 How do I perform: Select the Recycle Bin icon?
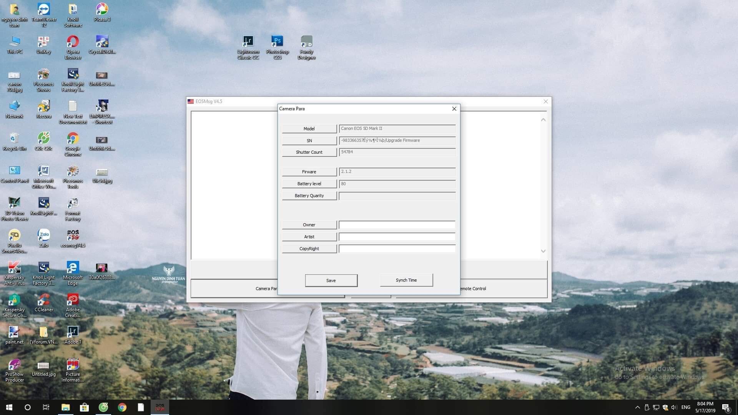(14, 138)
